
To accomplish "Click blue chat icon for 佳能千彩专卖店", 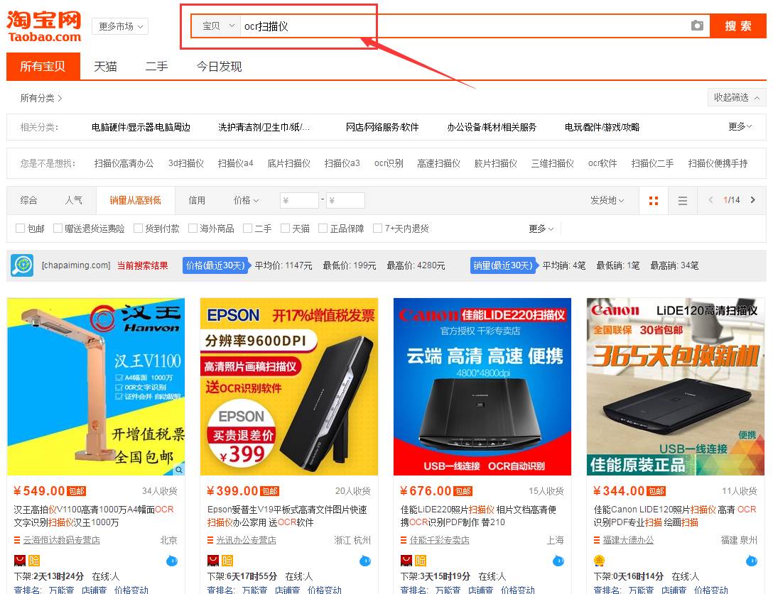I will tap(558, 561).
